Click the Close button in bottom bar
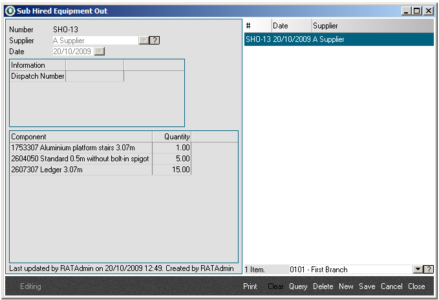The height and width of the screenshot is (300, 439). 416,286
